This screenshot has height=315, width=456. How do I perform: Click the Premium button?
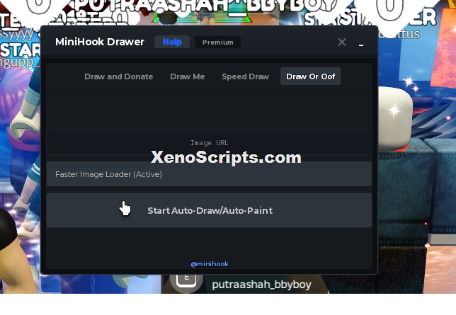[218, 42]
